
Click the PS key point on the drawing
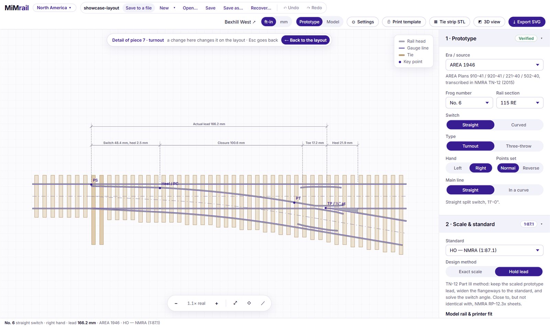tap(91, 185)
